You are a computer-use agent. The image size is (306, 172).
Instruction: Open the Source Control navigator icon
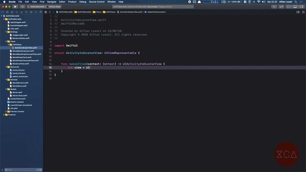[7, 12]
